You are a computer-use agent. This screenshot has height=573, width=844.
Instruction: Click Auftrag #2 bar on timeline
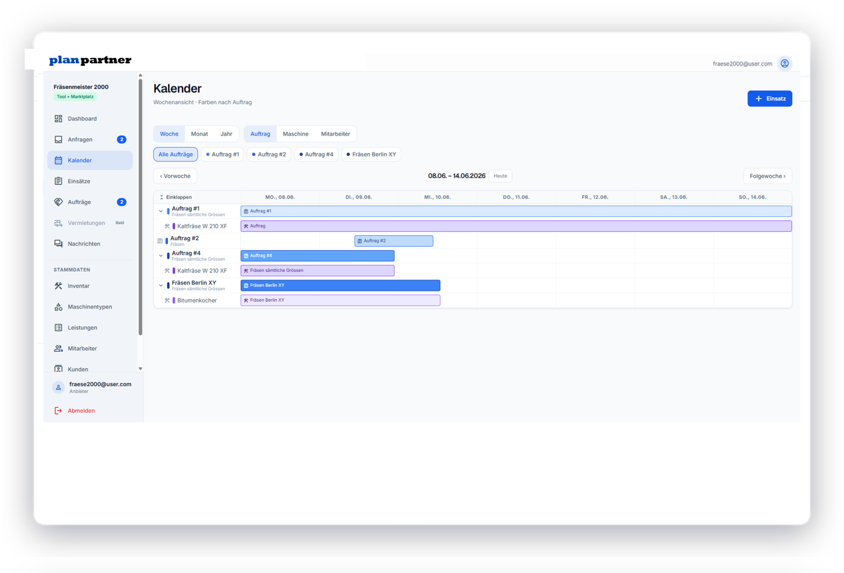(x=394, y=241)
